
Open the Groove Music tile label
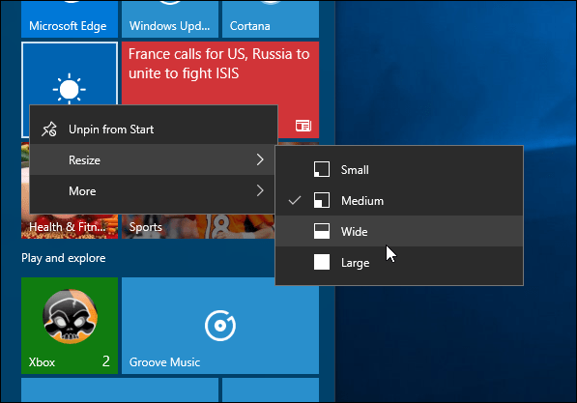tap(164, 362)
